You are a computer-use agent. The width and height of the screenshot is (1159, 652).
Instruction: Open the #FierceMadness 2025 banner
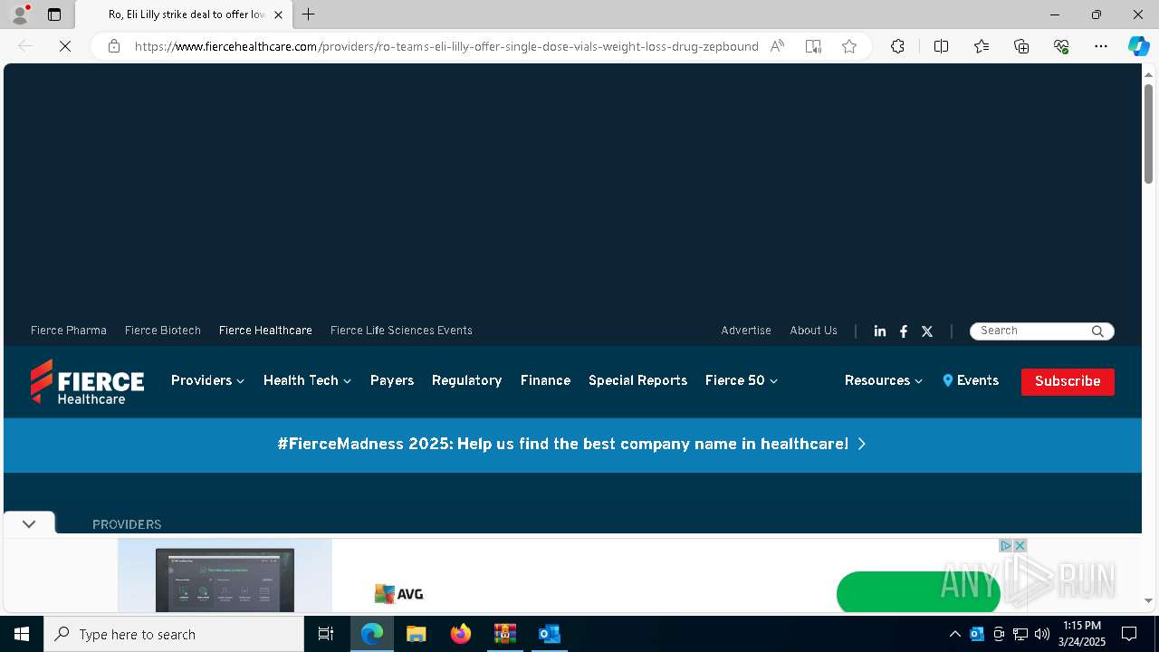572,444
